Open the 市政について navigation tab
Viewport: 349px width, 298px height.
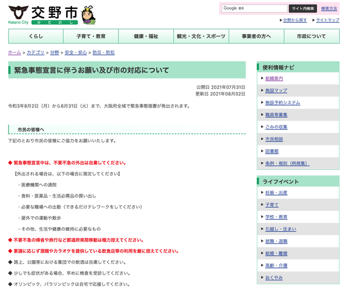tap(312, 36)
